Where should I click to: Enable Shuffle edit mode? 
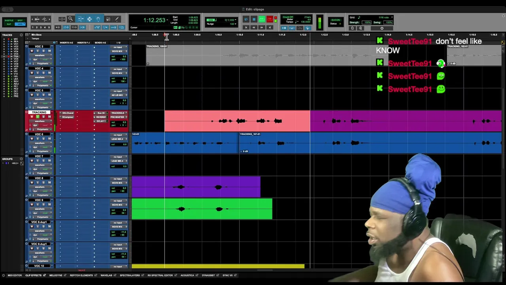pyautogui.click(x=9, y=21)
